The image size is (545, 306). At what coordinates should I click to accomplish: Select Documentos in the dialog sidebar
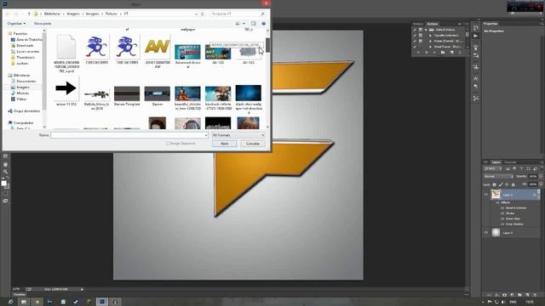(26, 82)
